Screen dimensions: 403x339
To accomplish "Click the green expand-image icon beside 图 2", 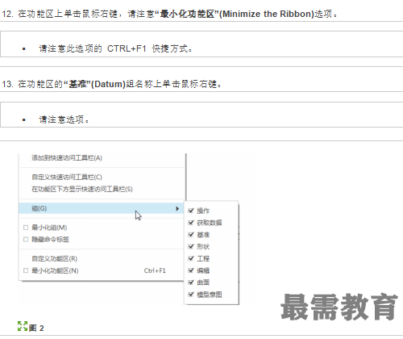I will 23,326.
